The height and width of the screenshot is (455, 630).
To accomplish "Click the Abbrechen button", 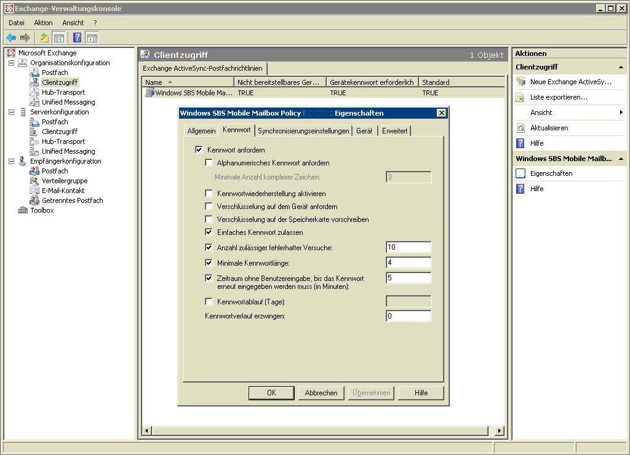I will 321,393.
